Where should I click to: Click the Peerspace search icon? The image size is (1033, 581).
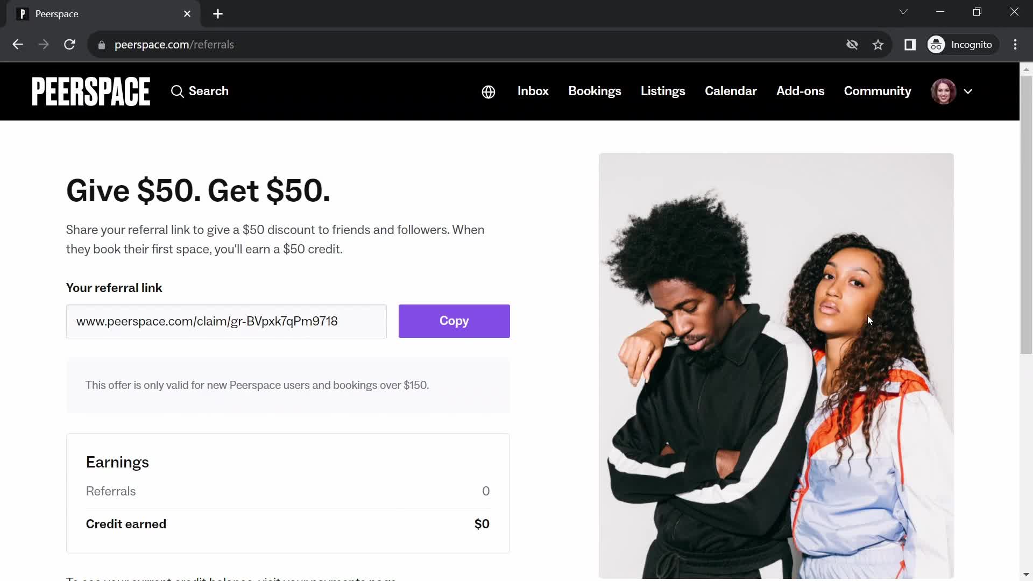(x=178, y=91)
